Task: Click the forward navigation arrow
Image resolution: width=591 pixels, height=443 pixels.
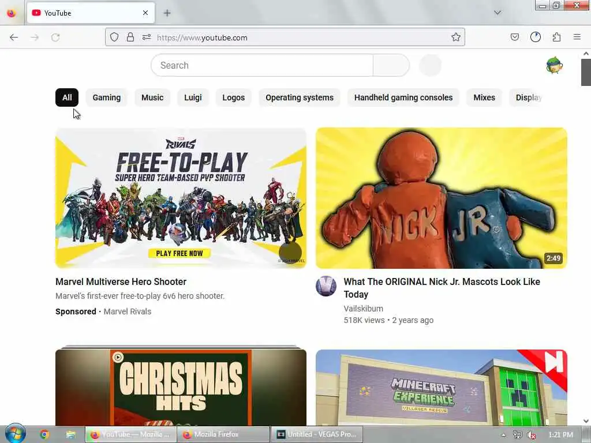Action: (x=35, y=37)
